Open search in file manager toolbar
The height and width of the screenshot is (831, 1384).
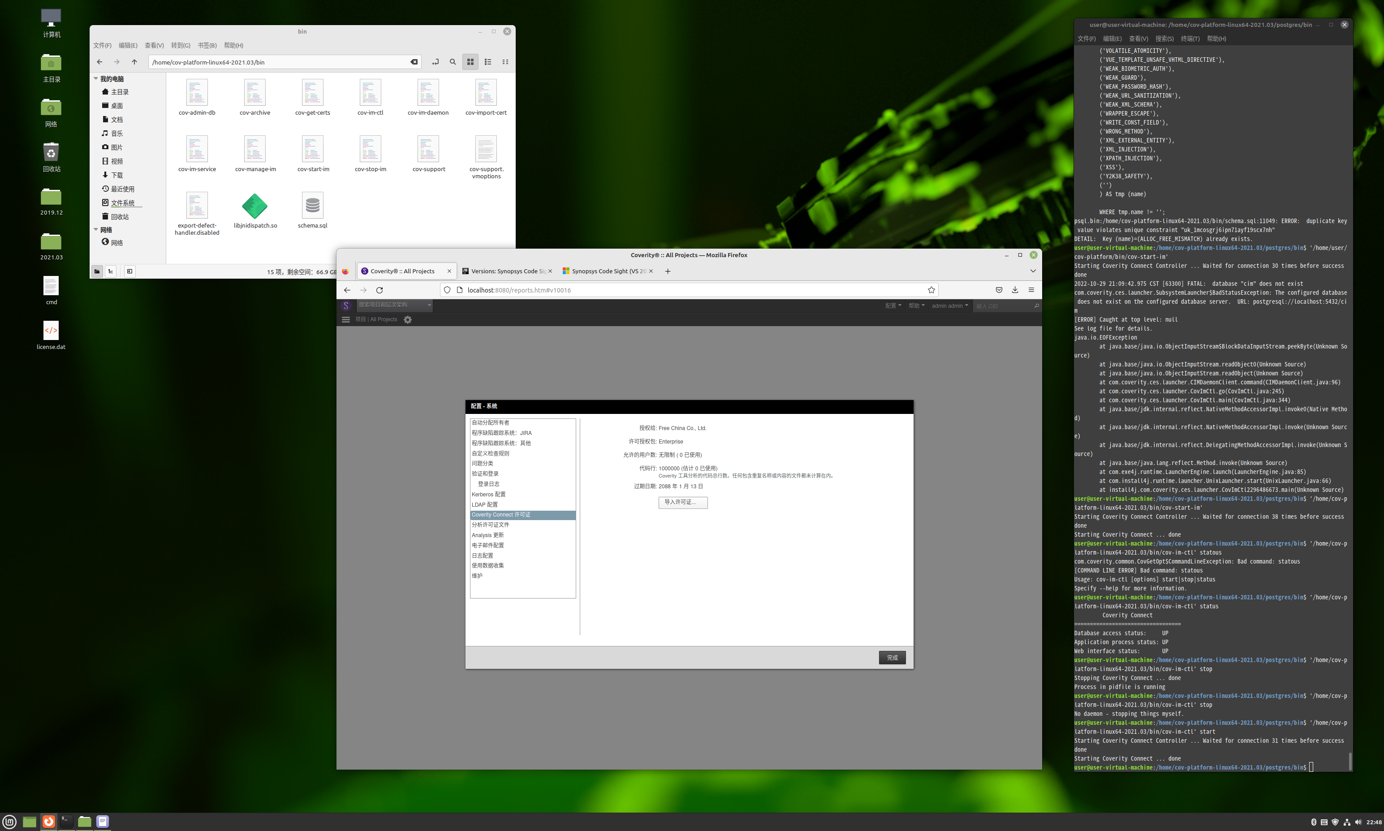453,62
